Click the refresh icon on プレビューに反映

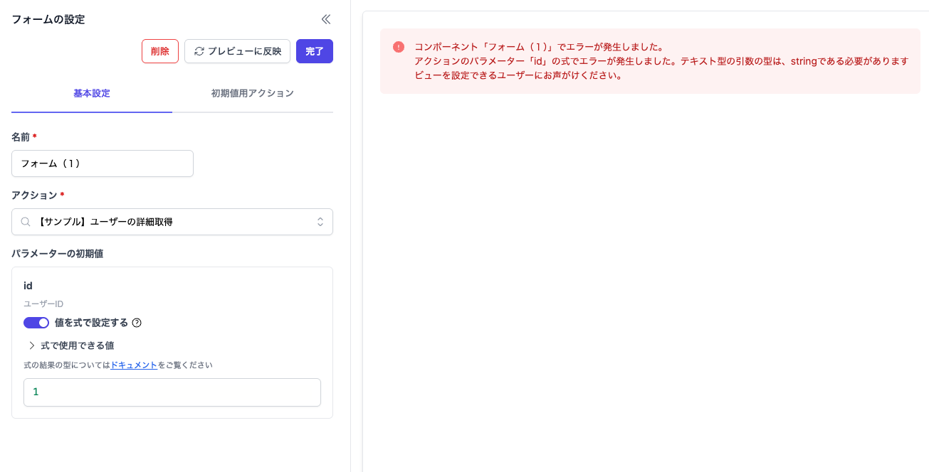(x=199, y=51)
